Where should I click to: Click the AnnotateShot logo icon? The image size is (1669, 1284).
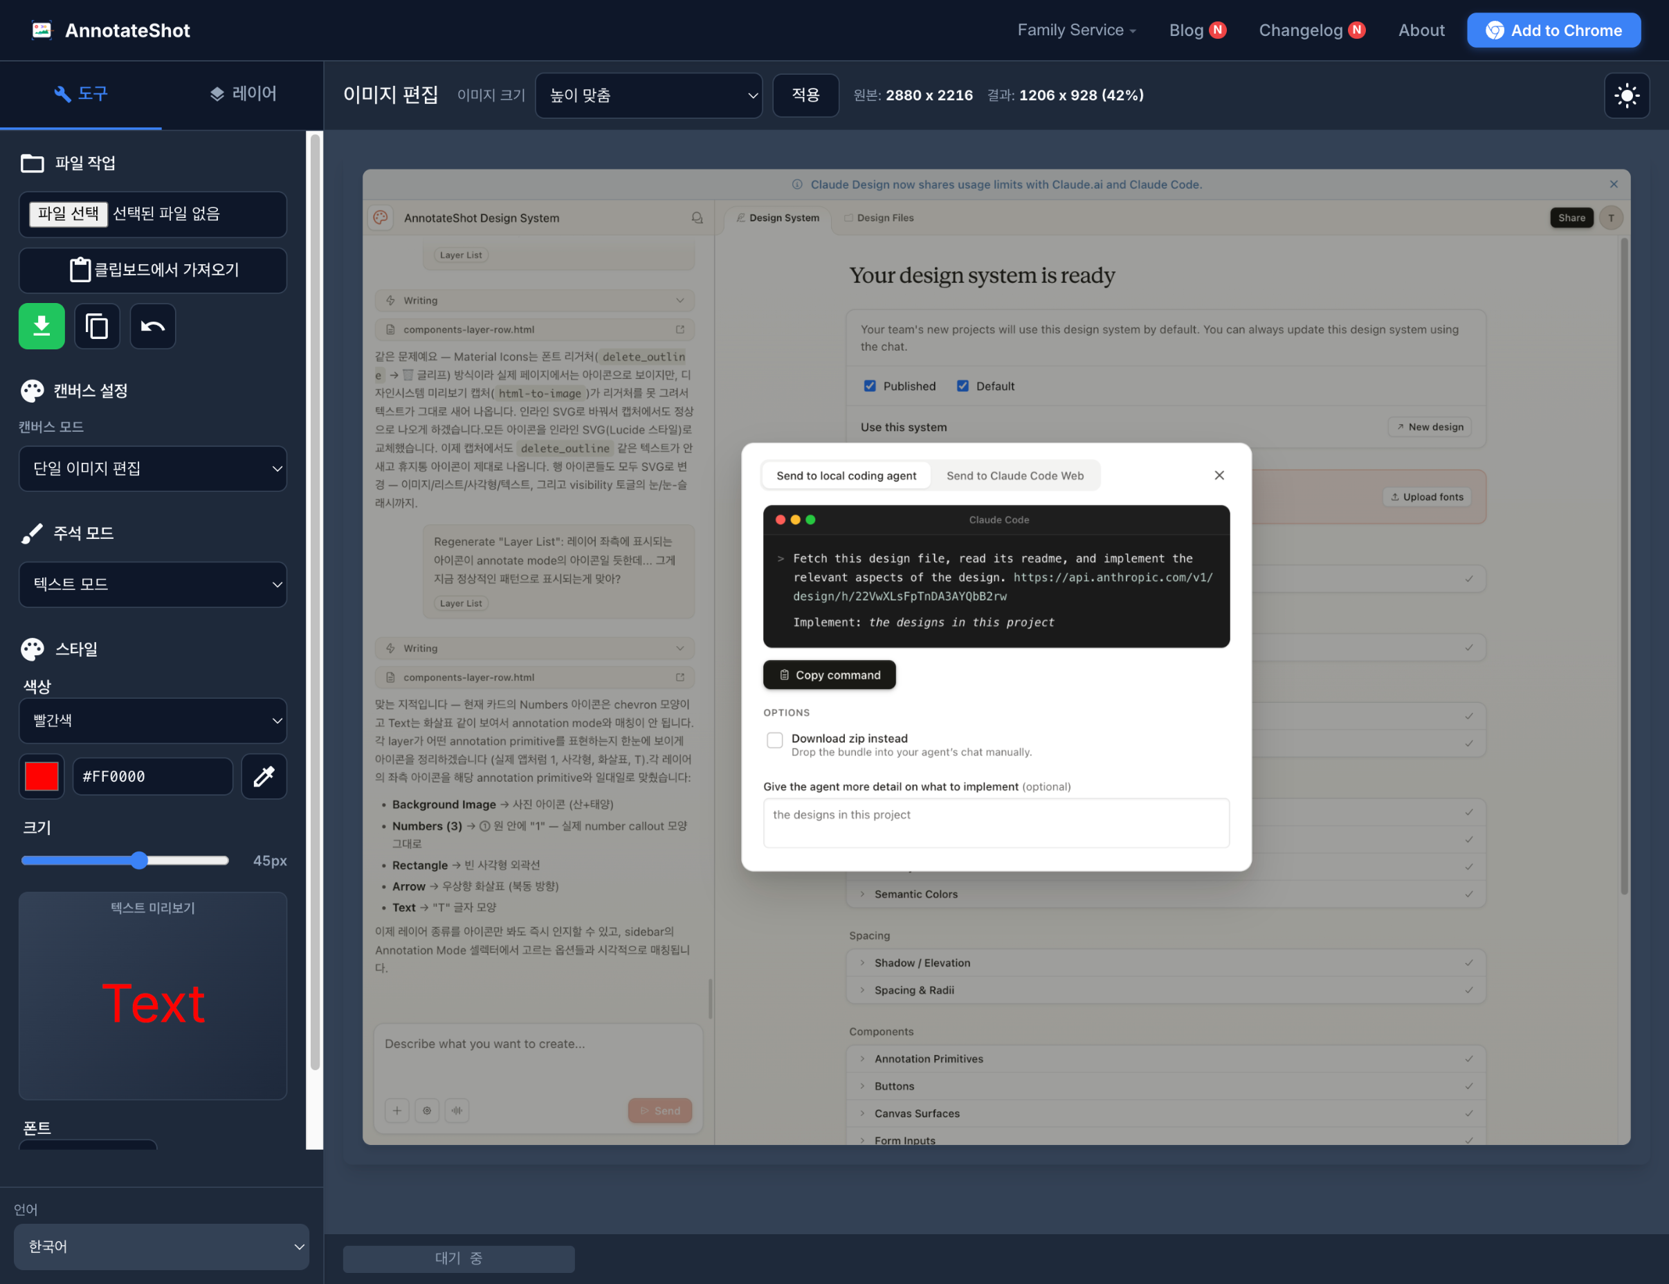tap(42, 30)
